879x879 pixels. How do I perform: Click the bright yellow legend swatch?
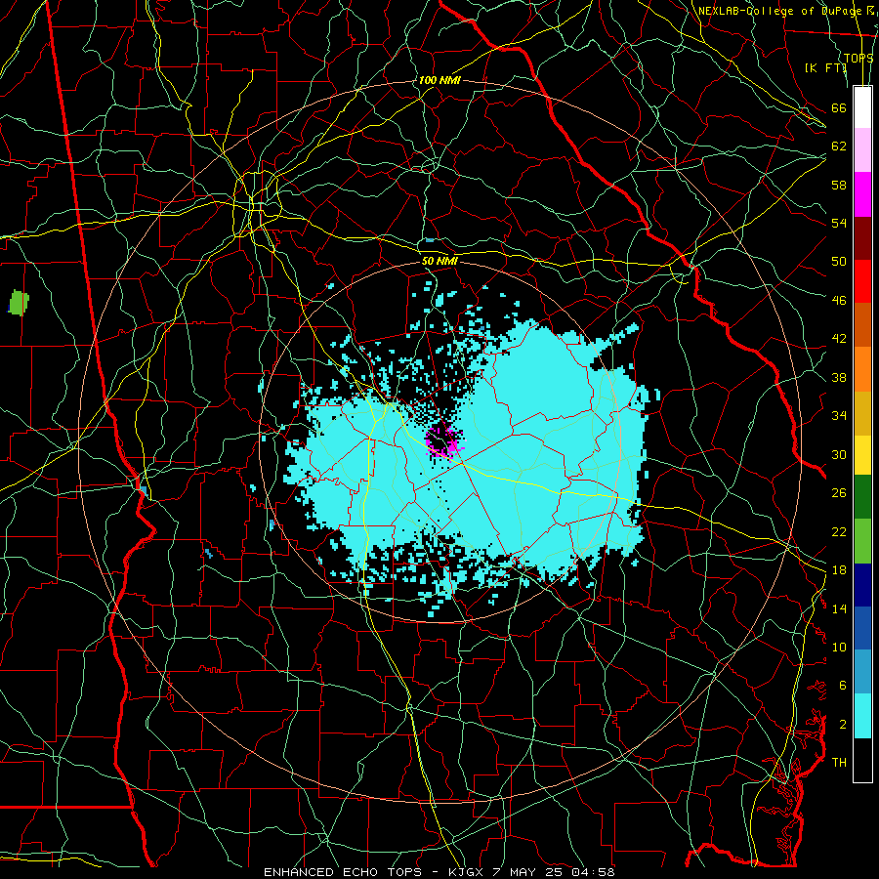(x=862, y=454)
